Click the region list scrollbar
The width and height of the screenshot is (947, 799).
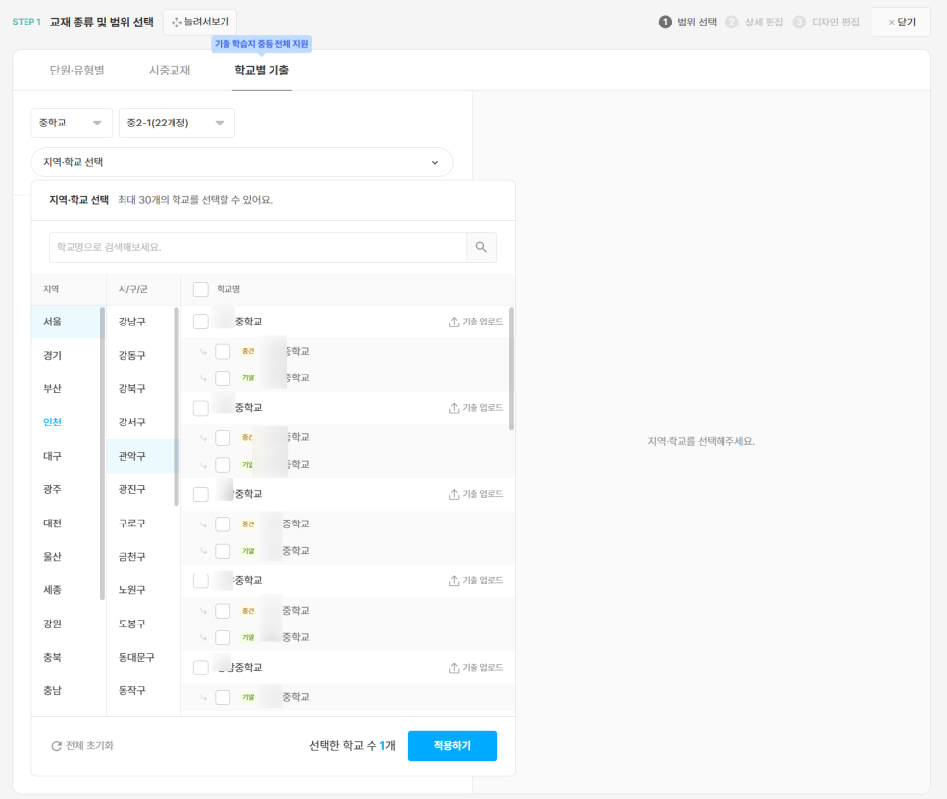point(102,454)
